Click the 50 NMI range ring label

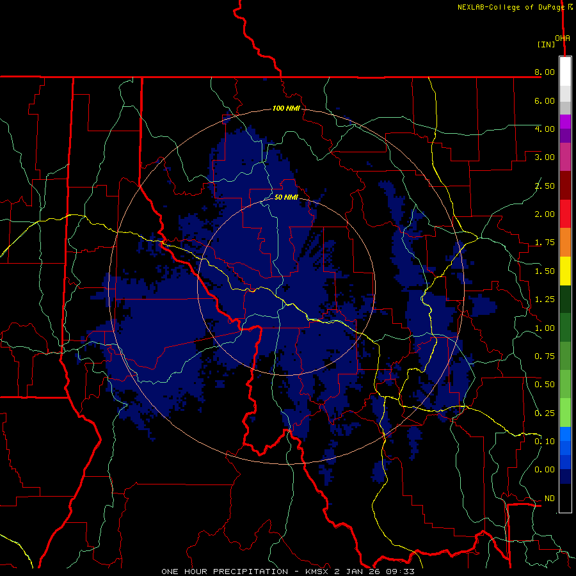pyautogui.click(x=286, y=197)
